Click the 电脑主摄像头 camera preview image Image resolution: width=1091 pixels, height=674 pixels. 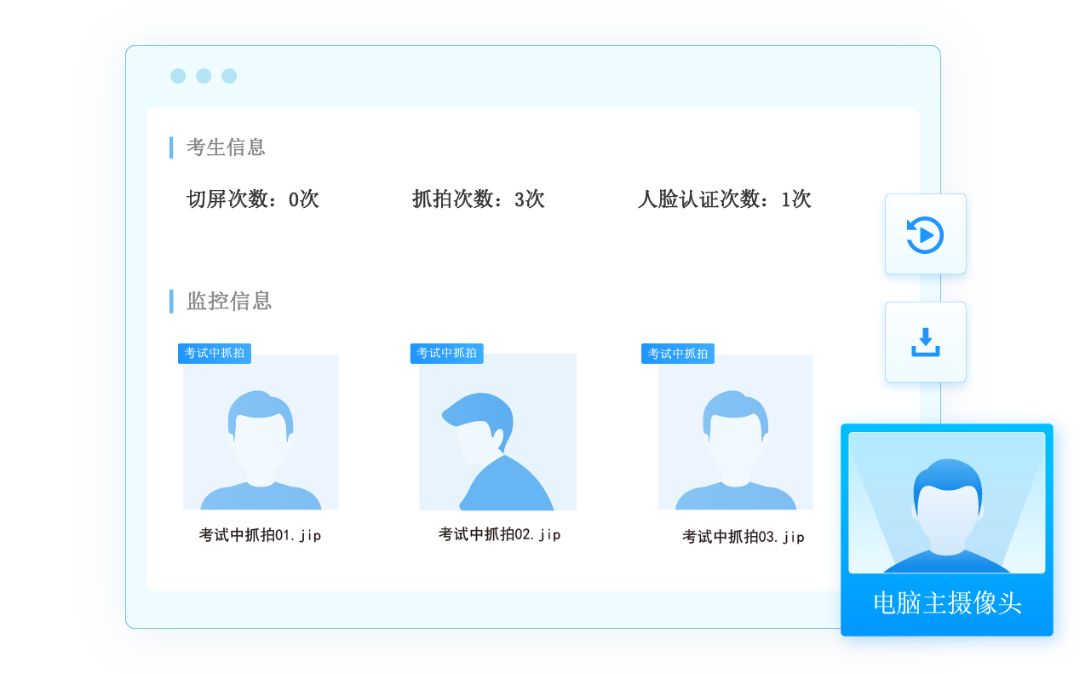[x=946, y=502]
